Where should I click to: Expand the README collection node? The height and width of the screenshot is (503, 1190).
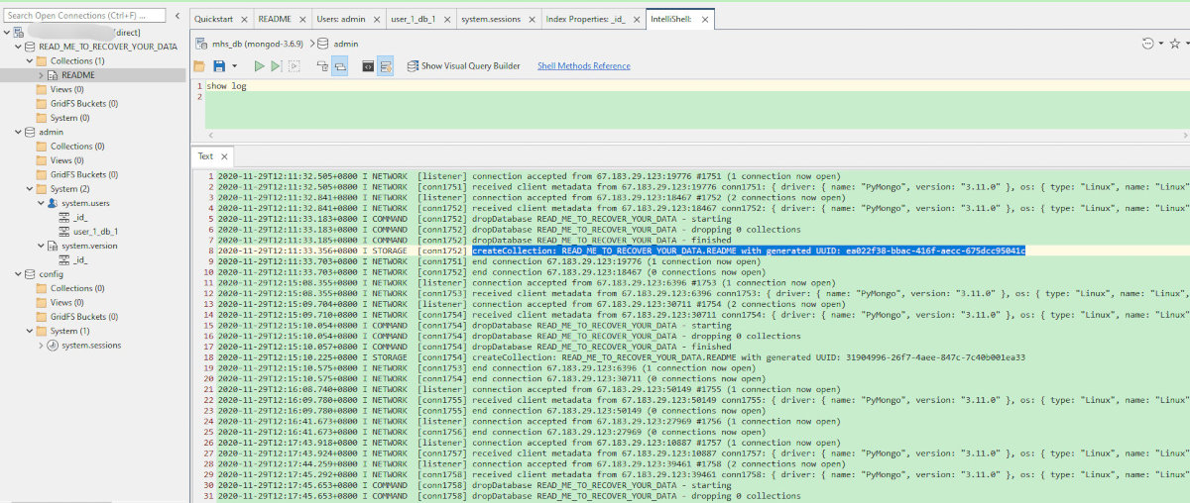point(41,75)
